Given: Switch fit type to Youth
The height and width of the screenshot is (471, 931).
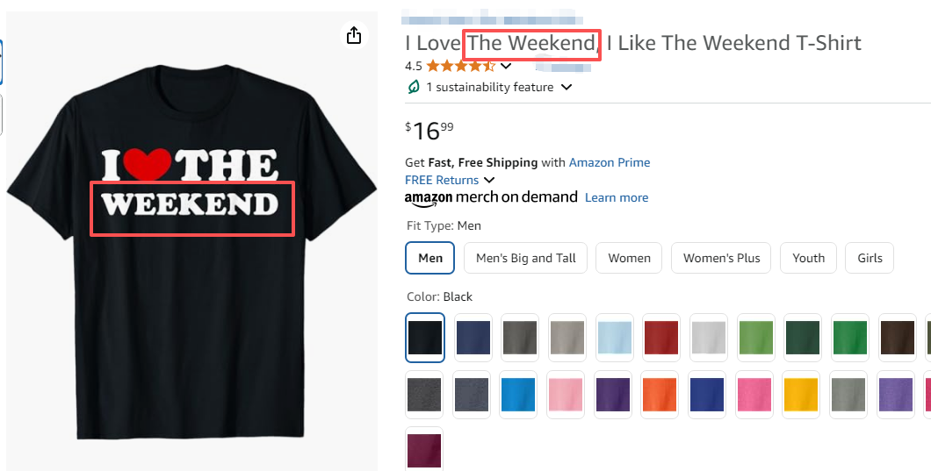Looking at the screenshot, I should [x=808, y=258].
